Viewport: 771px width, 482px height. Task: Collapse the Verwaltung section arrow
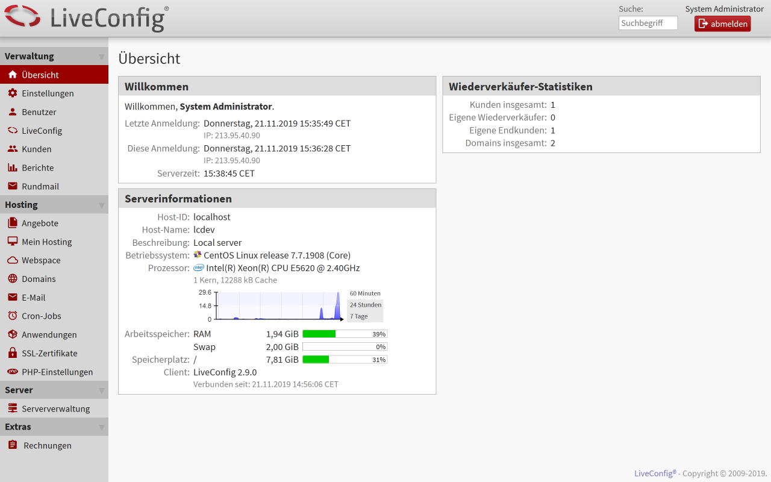coord(101,57)
